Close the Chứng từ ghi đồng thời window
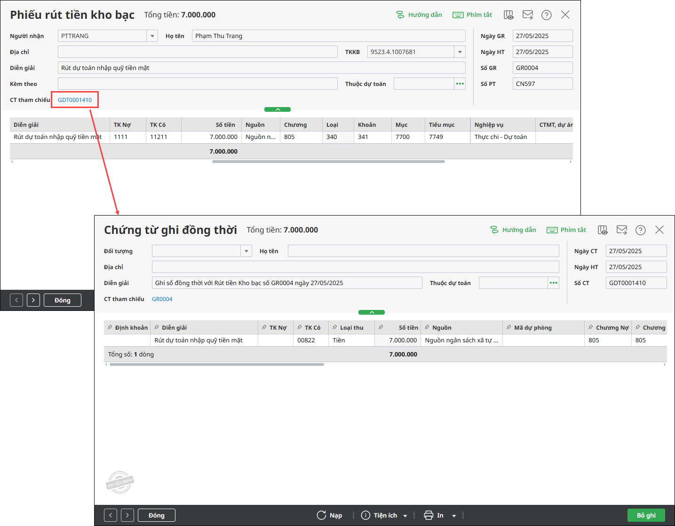The height and width of the screenshot is (526, 675). (659, 230)
